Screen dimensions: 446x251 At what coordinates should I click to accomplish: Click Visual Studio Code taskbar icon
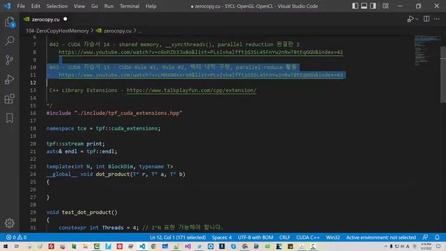[142, 246]
